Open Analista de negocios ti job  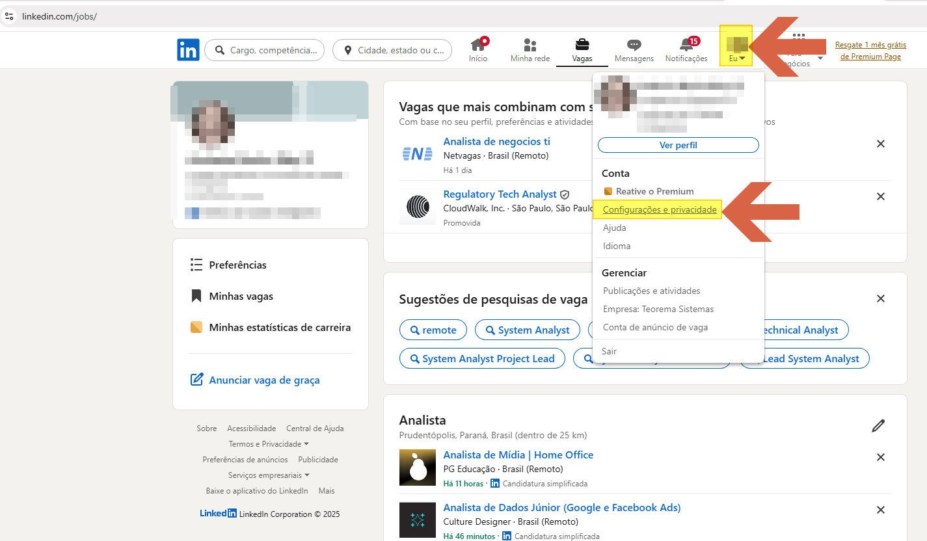496,141
